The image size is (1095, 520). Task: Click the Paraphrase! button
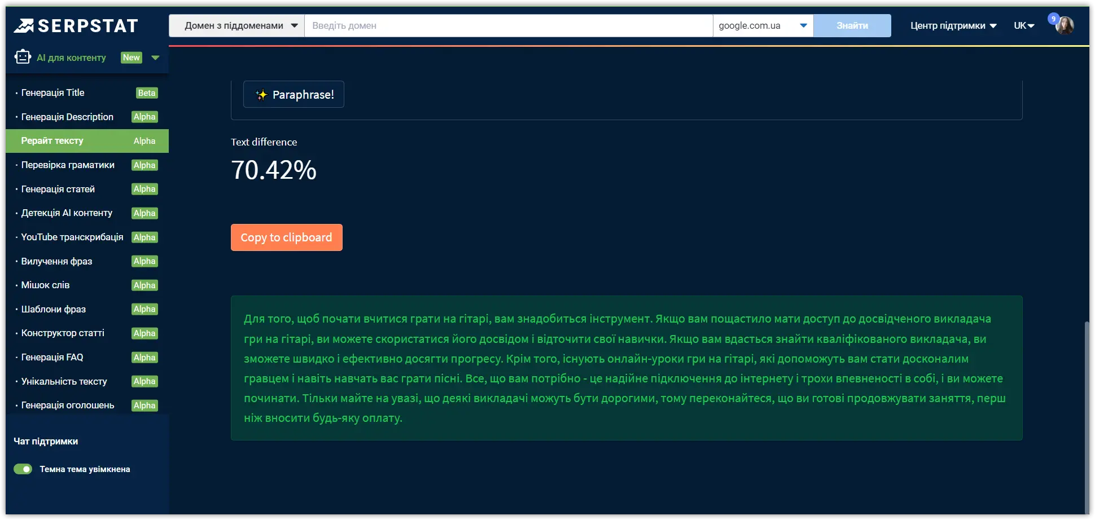294,94
